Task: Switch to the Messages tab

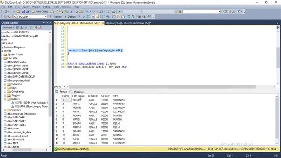Action: pos(77,92)
